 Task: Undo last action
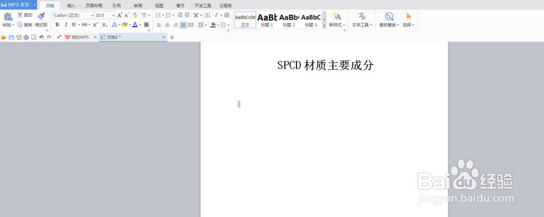click(x=41, y=38)
